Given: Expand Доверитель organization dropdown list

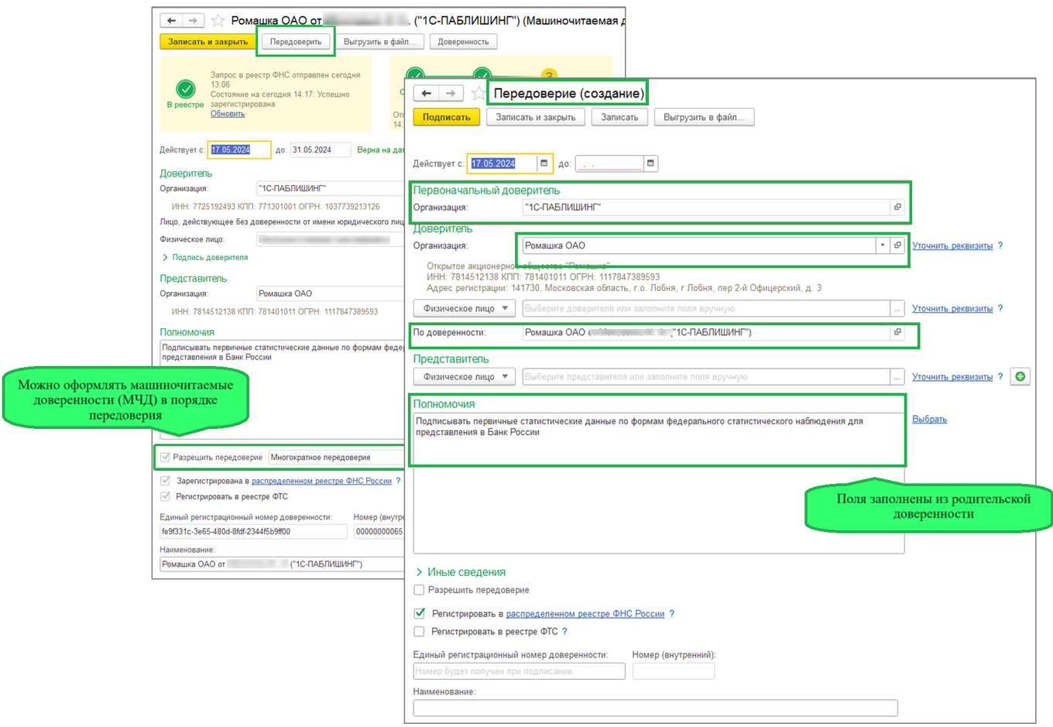Looking at the screenshot, I should click(882, 245).
